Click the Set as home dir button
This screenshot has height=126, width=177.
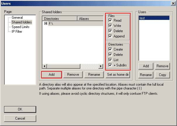[x=118, y=75]
